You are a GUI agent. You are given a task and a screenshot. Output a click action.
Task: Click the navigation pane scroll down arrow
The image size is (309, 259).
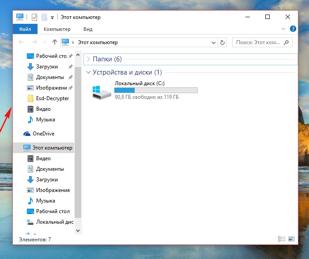coord(78,230)
